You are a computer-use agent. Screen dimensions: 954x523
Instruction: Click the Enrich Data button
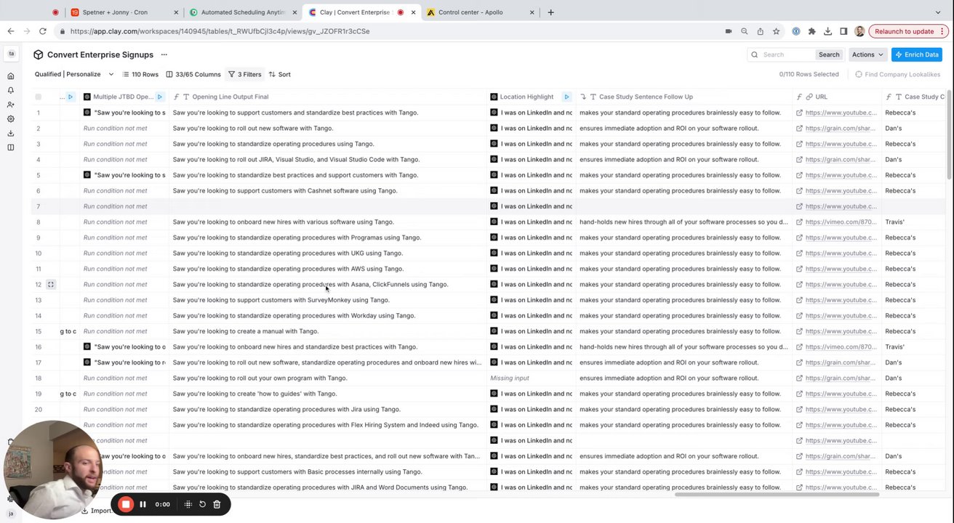[x=916, y=54]
